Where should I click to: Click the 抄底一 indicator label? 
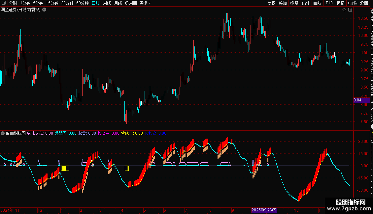(109, 133)
